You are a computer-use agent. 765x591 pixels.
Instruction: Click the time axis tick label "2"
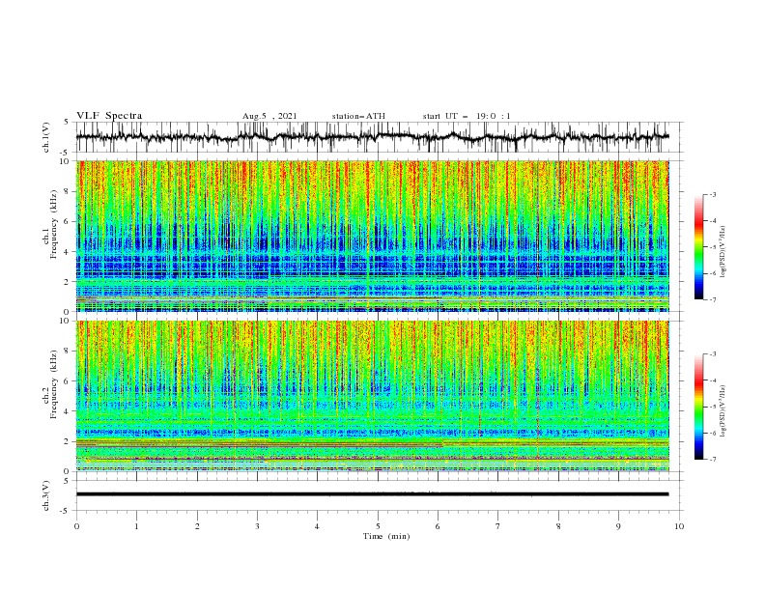(197, 526)
